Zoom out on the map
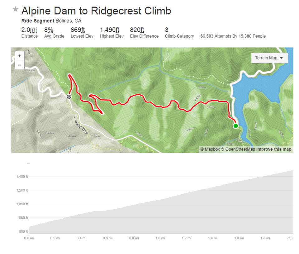The image size is (299, 254). pyautogui.click(x=20, y=65)
